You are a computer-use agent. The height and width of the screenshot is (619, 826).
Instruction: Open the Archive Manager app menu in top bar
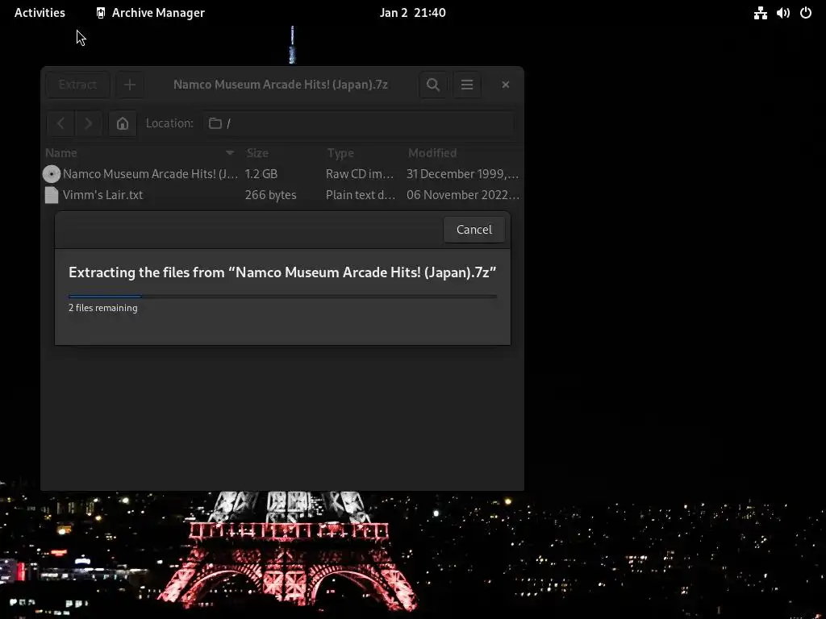pyautogui.click(x=151, y=13)
